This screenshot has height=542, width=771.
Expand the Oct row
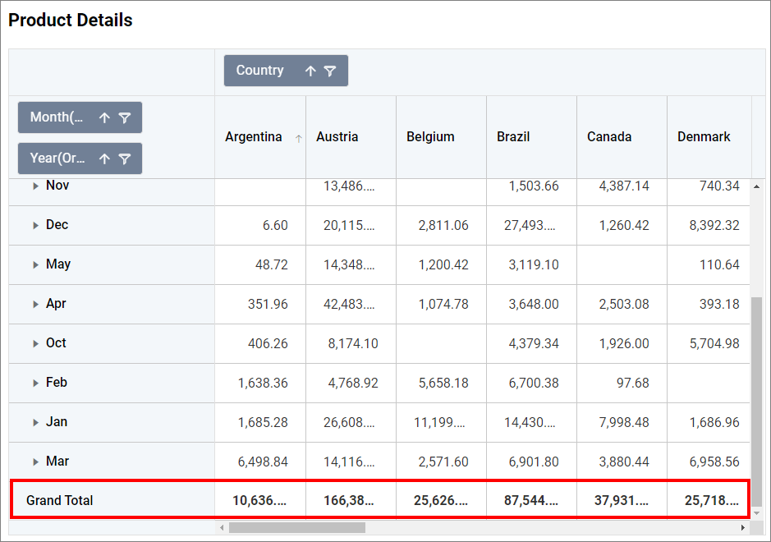[x=35, y=344]
